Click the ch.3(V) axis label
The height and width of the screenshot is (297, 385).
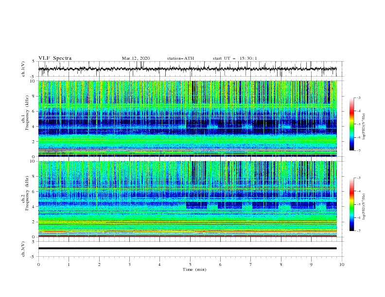point(23,249)
